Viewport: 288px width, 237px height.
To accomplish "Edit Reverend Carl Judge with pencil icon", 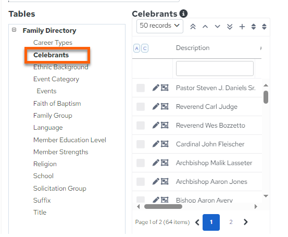I will point(156,106).
